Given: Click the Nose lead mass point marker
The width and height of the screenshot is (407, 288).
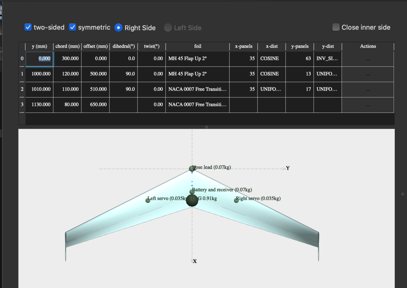Looking at the screenshot, I should (192, 168).
